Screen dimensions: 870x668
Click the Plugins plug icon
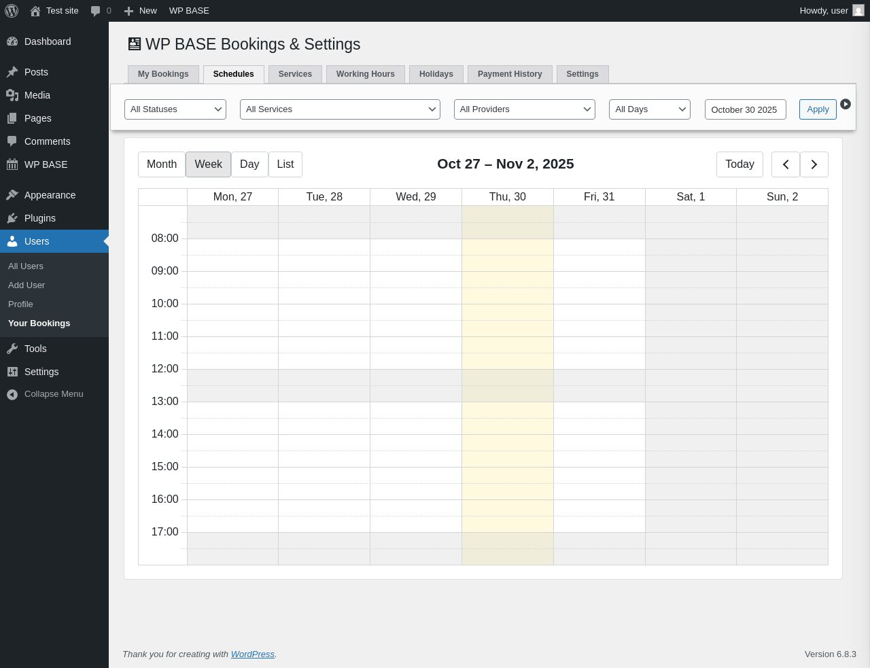12,218
